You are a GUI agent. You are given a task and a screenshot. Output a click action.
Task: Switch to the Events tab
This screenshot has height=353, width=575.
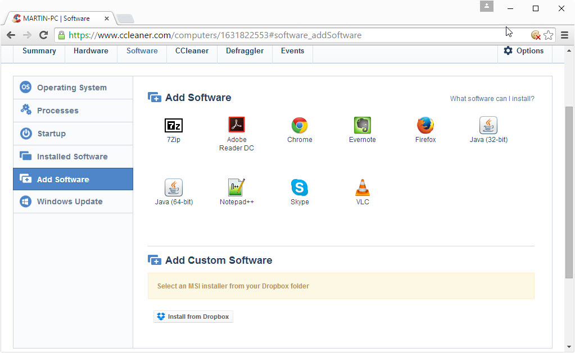[x=292, y=51]
